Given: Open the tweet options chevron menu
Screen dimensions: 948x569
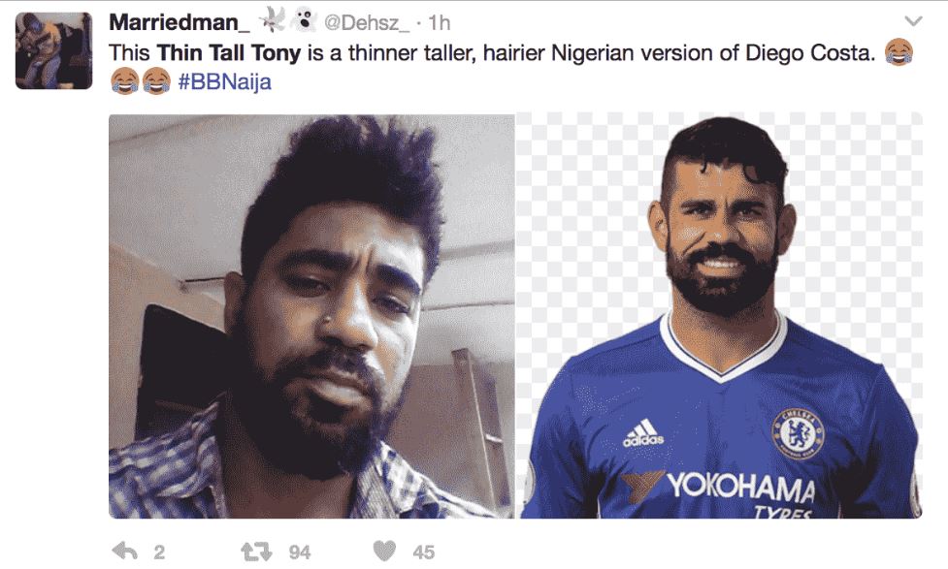Looking at the screenshot, I should pos(913,20).
